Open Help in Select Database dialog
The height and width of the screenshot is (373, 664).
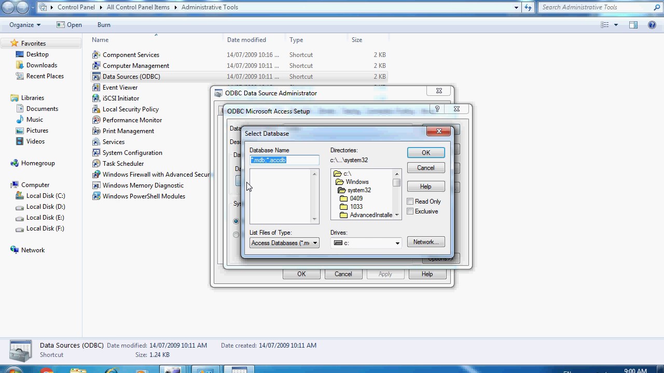[426, 187]
